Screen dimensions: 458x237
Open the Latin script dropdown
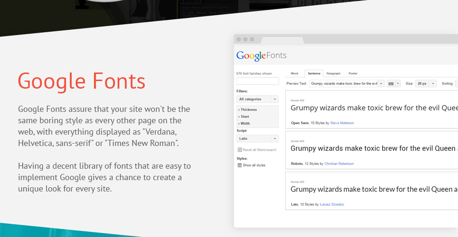coord(257,138)
